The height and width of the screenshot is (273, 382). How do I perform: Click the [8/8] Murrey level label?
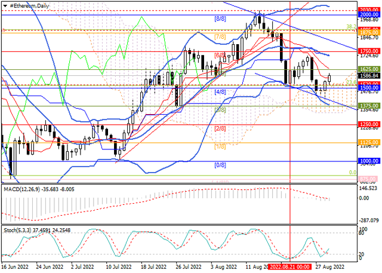[x=220, y=19]
